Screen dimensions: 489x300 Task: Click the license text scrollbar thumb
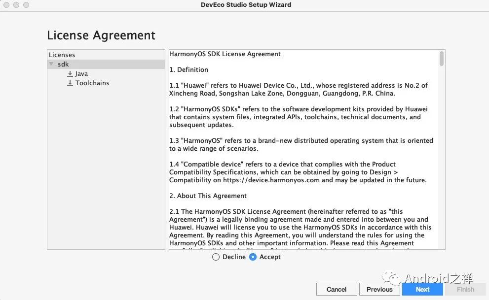(441, 59)
